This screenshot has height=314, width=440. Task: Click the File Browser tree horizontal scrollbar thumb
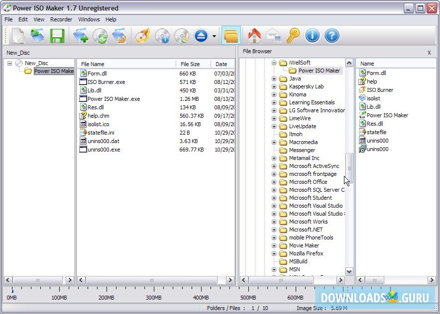(x=281, y=280)
